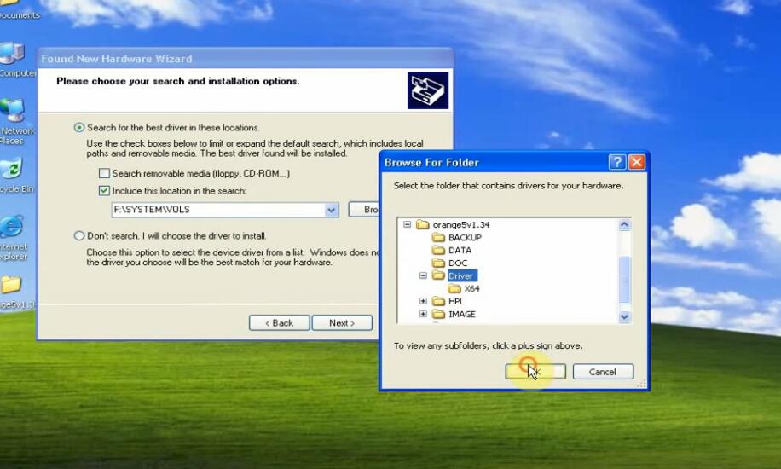Launch the Internet Explorer desktop icon

[x=11, y=227]
